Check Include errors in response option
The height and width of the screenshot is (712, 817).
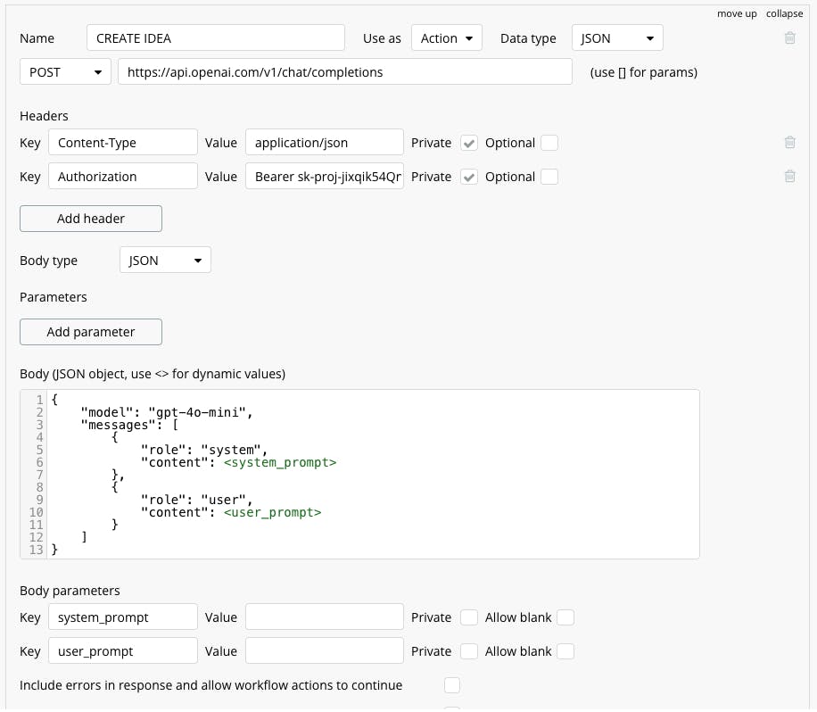click(x=451, y=685)
